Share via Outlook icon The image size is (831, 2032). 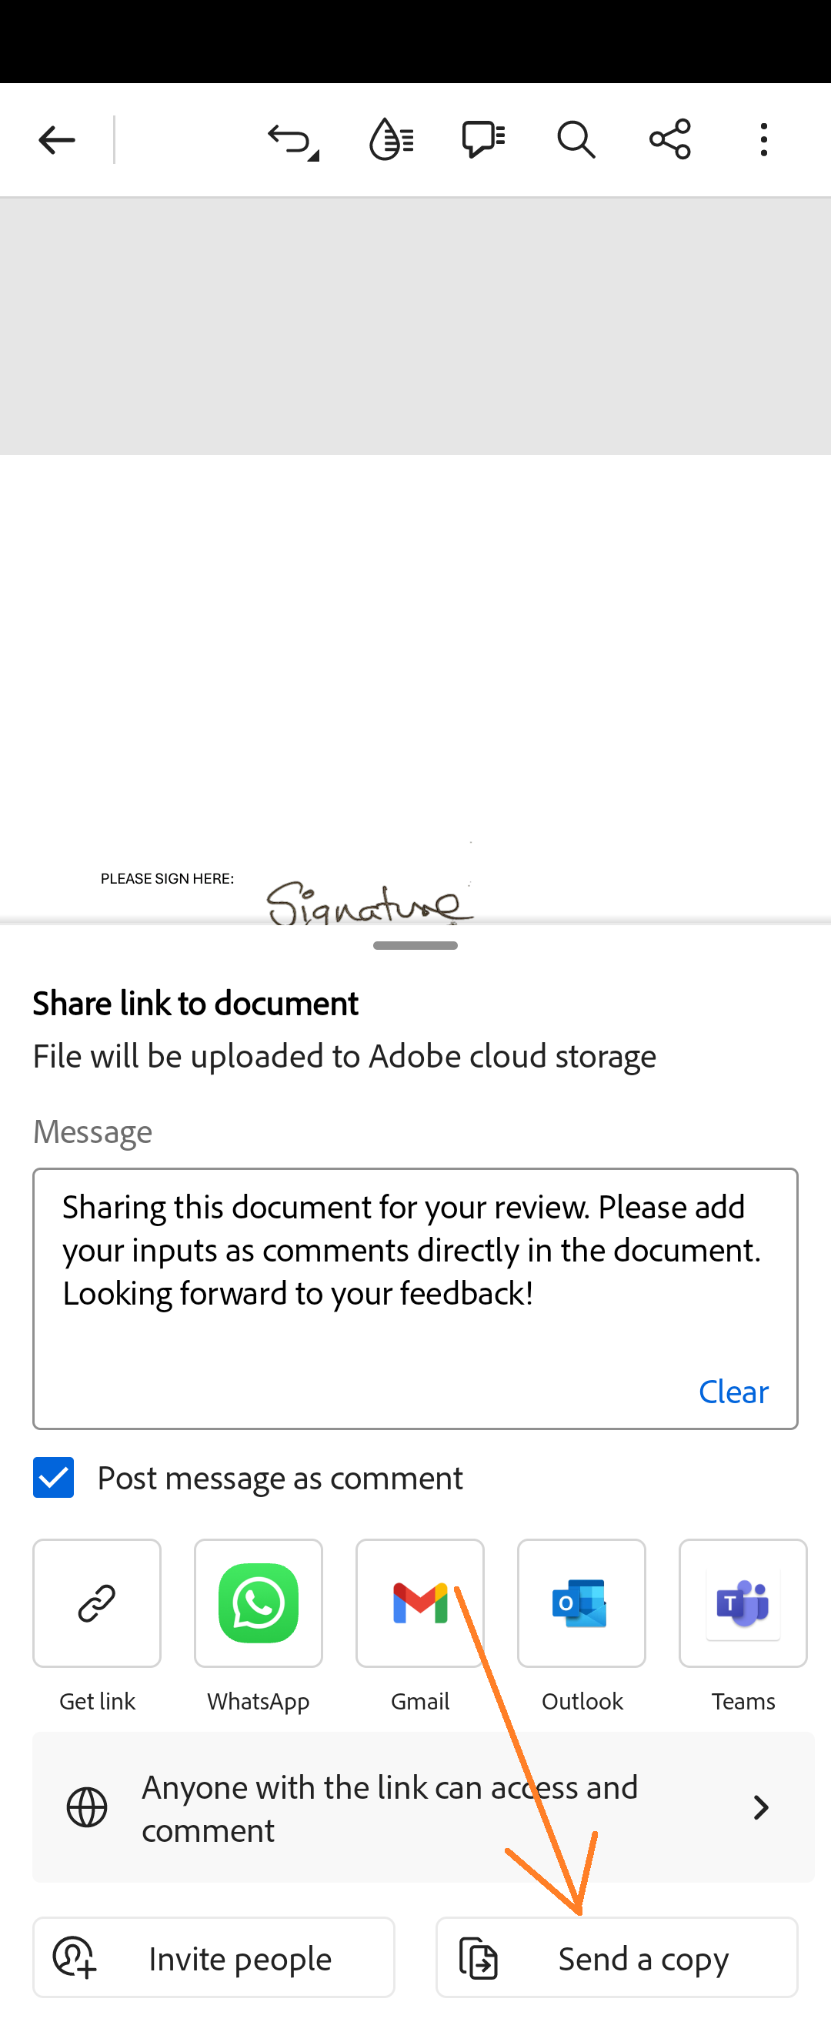[x=582, y=1604]
